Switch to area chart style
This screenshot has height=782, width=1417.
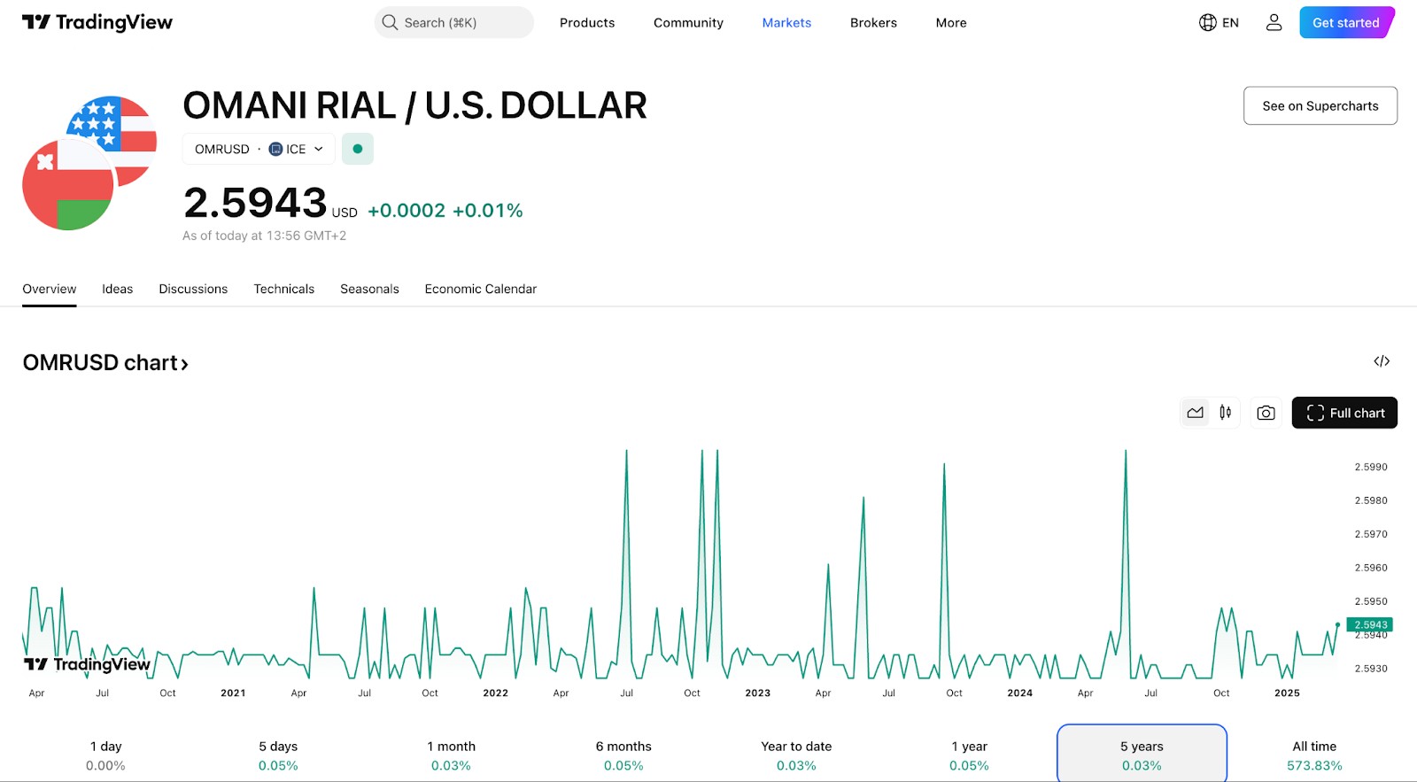coord(1196,413)
